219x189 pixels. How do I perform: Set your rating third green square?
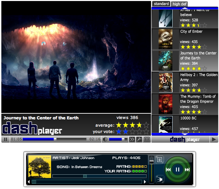coord(140,171)
